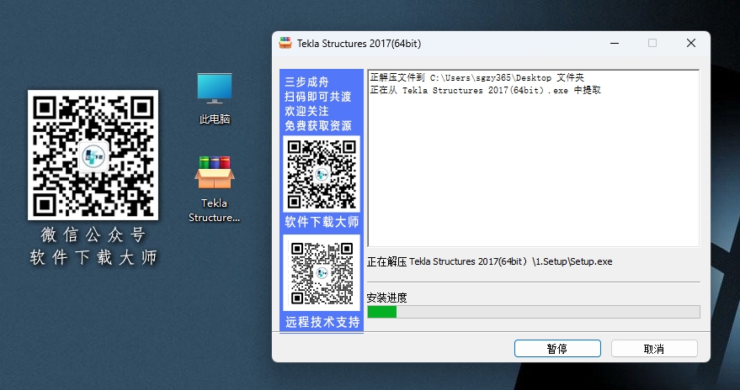
Task: Click the 软件下载大师 label in installer sidebar
Action: tap(322, 222)
